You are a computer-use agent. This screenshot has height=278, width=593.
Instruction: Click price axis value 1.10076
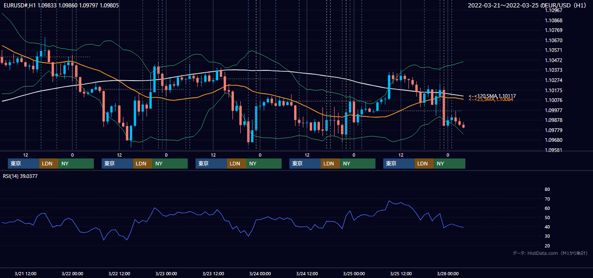tap(554, 100)
